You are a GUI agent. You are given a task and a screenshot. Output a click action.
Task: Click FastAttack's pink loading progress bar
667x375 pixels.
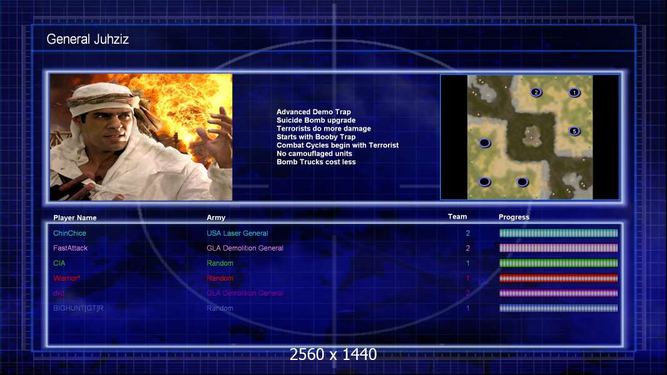click(x=559, y=248)
